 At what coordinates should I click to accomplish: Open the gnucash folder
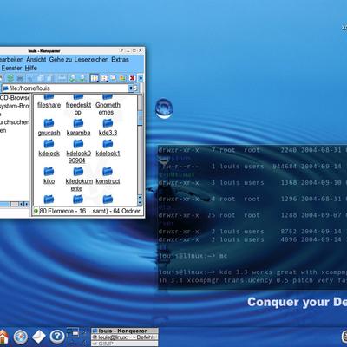tap(49, 128)
